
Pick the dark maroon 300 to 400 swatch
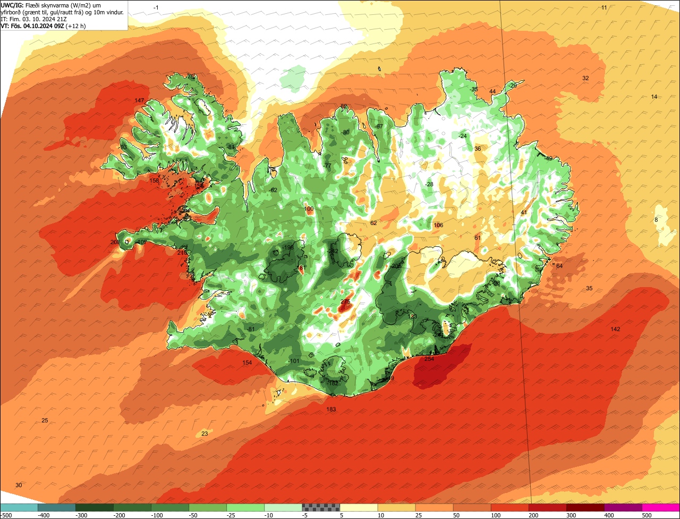click(585, 507)
